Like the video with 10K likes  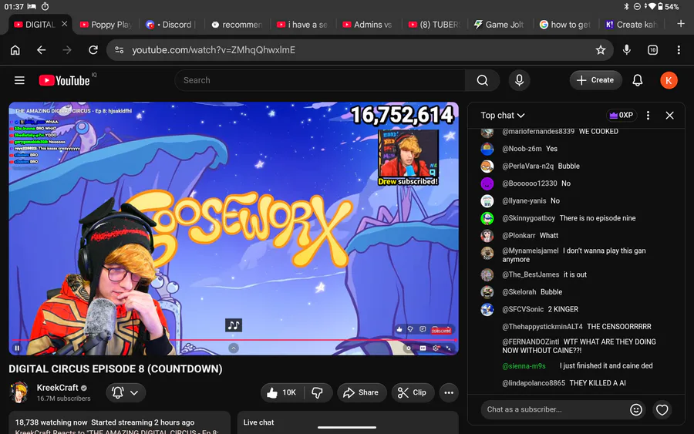point(282,392)
